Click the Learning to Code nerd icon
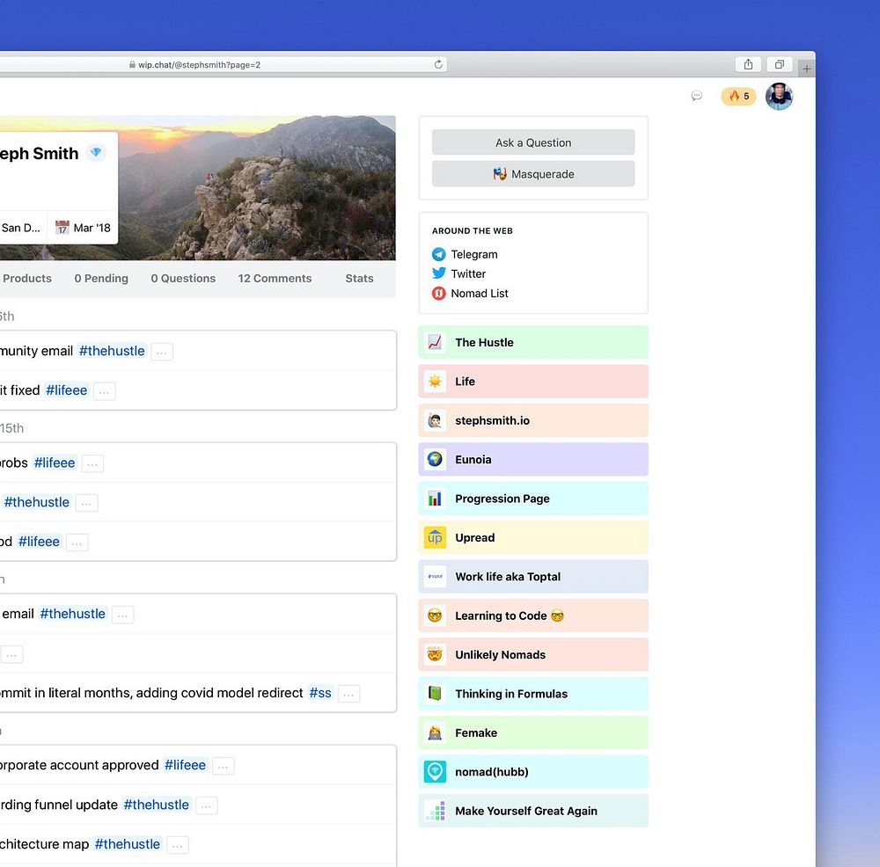This screenshot has width=880, height=867. click(x=435, y=616)
